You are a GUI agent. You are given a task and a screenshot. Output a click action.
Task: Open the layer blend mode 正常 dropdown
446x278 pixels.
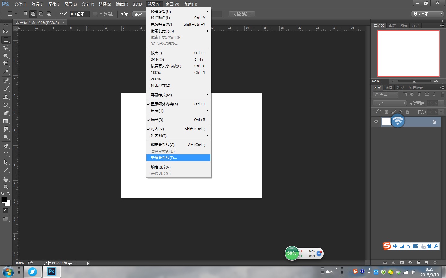390,103
